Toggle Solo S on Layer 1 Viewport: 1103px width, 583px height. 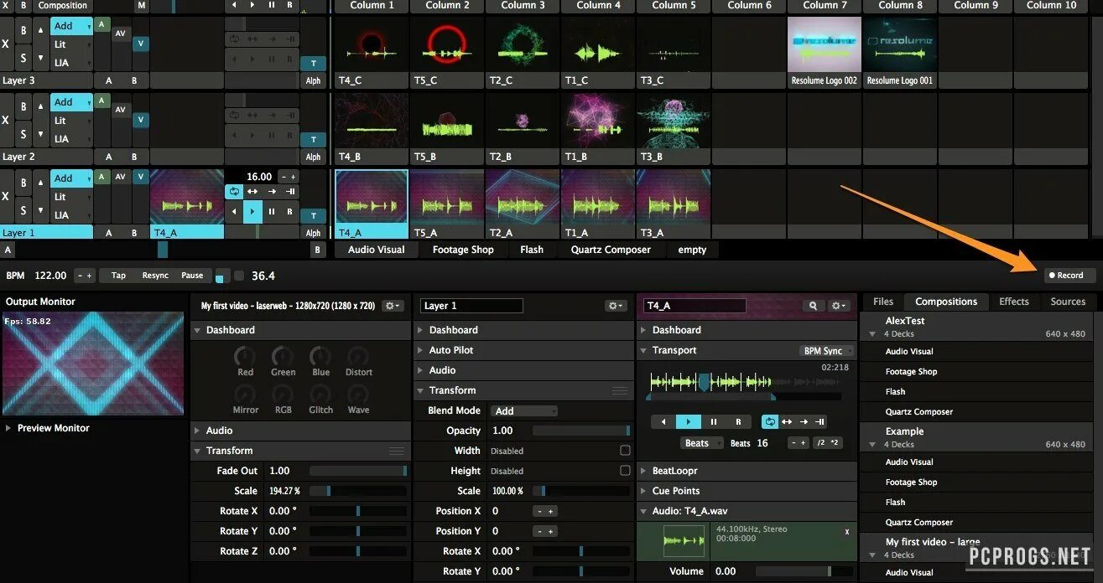[23, 209]
